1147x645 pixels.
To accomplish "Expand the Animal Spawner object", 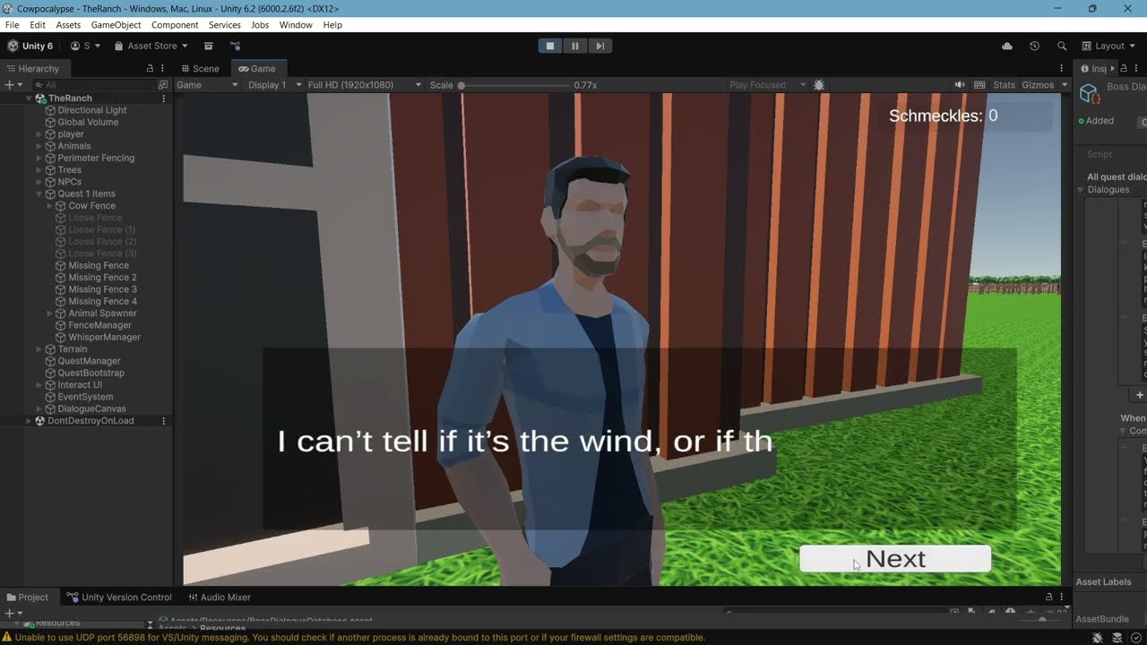I will tap(50, 314).
